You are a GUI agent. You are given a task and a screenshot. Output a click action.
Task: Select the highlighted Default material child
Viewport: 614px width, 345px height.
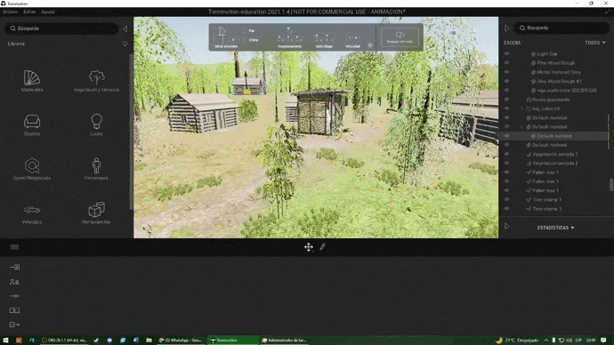554,136
